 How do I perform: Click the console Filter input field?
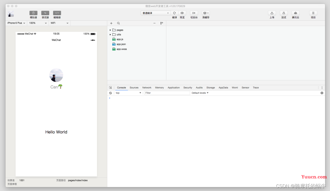click(x=167, y=93)
